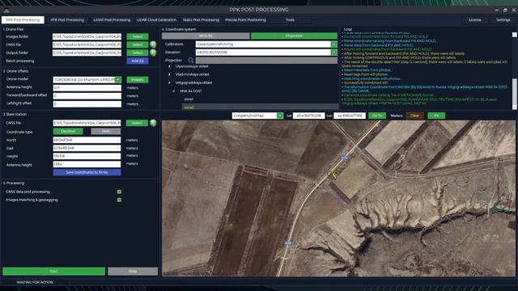This screenshot has width=518, height=291.
Task: Click the Go To button above the map
Action: [x=377, y=116]
